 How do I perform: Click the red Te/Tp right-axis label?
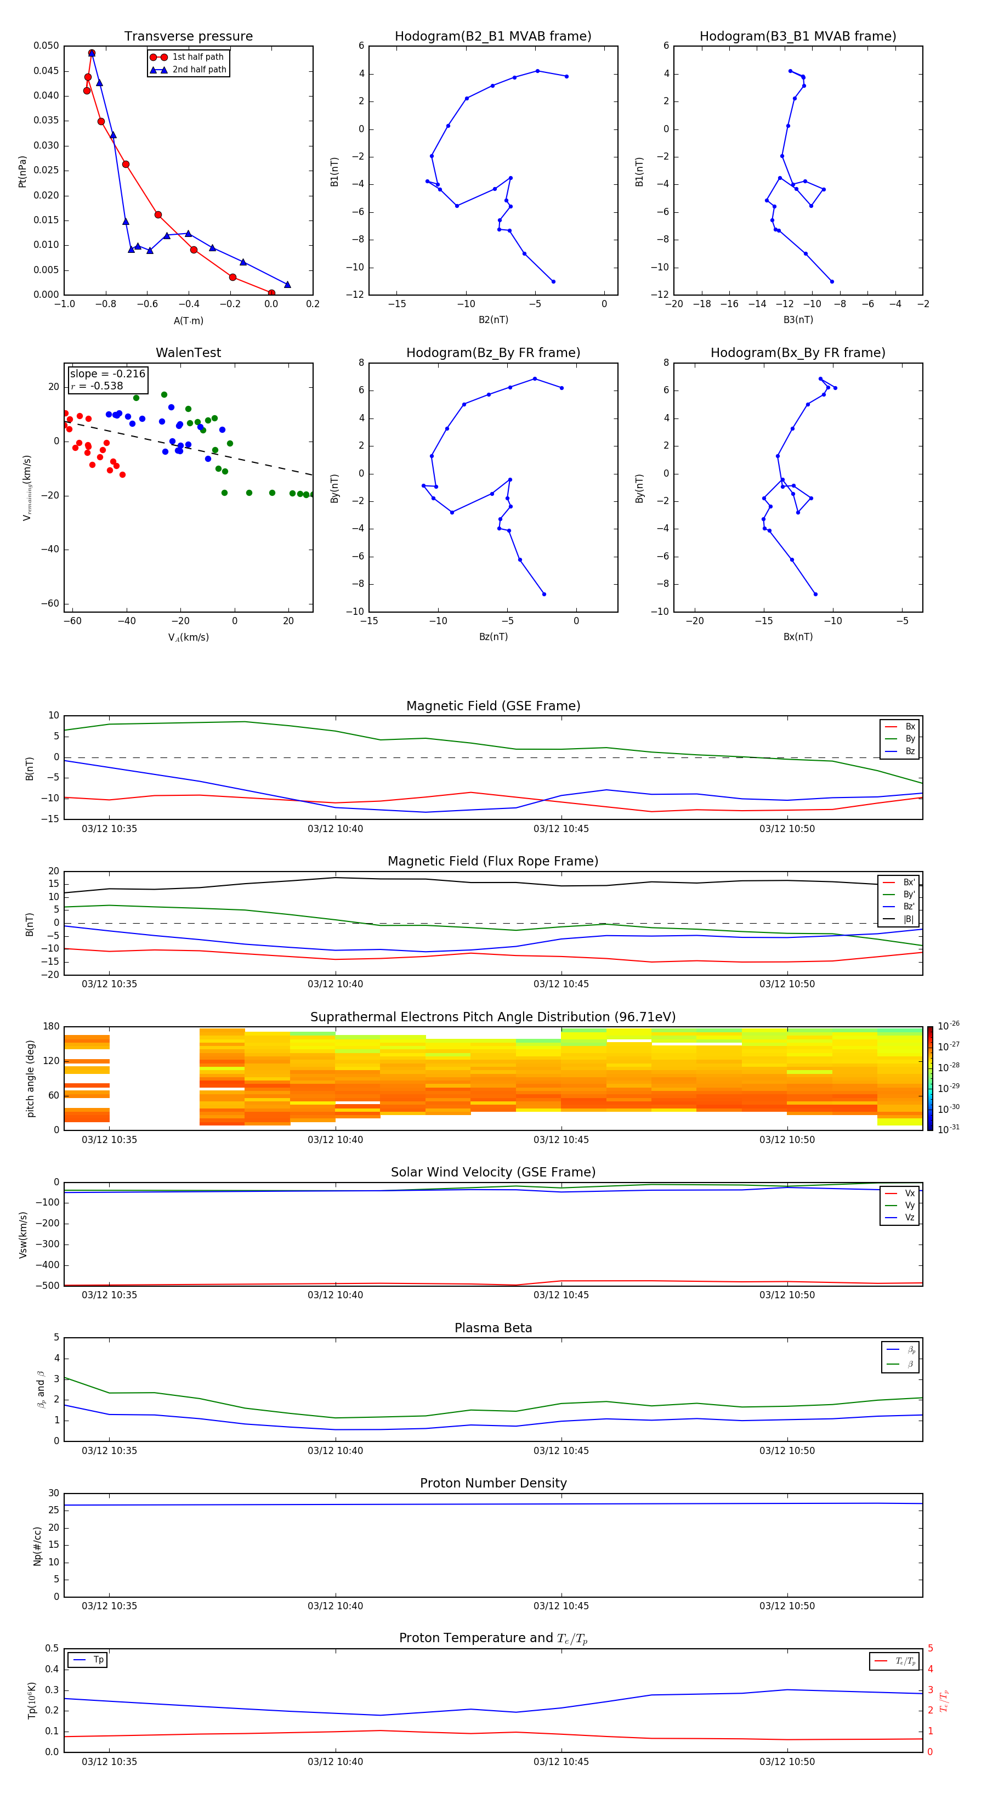point(944,1700)
